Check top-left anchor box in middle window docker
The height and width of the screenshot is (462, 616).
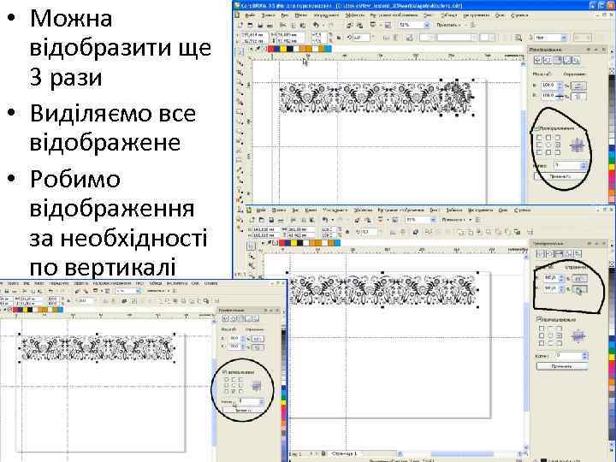(542, 329)
